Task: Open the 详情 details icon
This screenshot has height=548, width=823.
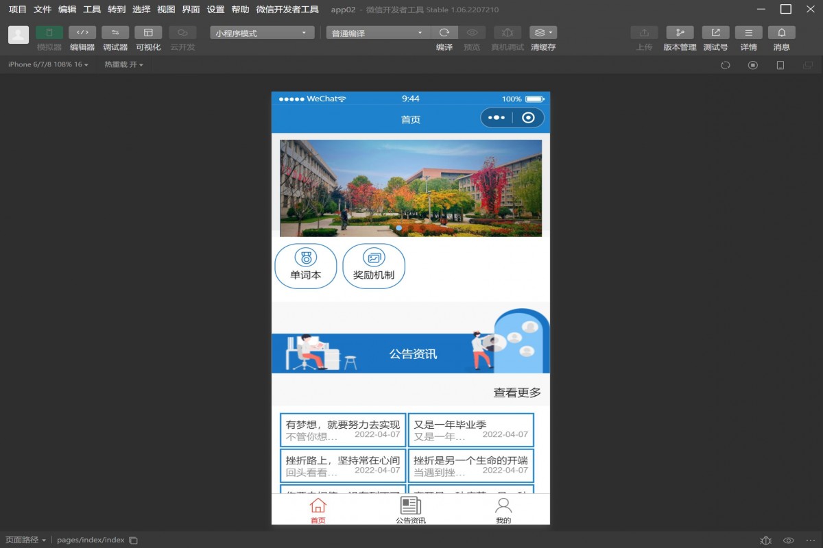Action: click(x=748, y=33)
